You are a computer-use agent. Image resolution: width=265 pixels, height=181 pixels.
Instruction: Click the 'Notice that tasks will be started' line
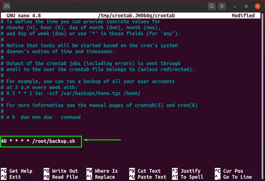tap(89, 46)
